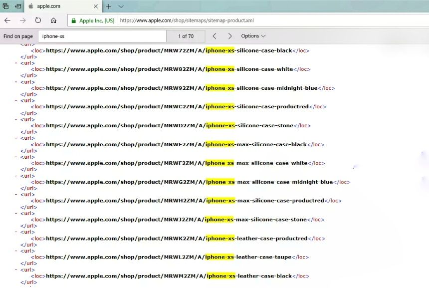Click the MRWM2ZM iphone-xs-leather-case-black URL text
This screenshot has height=288, width=429.
pos(169,276)
